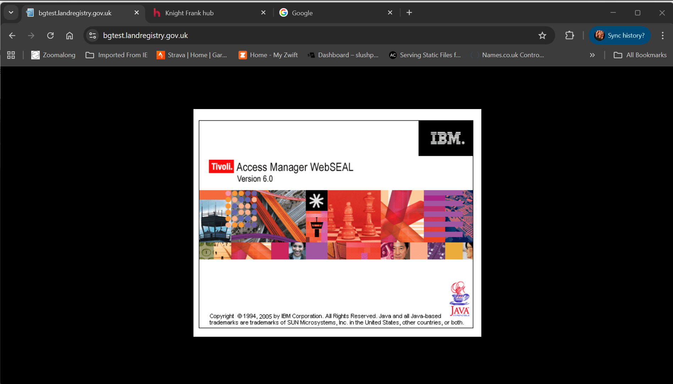Viewport: 673px width, 384px height.
Task: Show more bookmarks with double chevron
Action: click(x=592, y=55)
